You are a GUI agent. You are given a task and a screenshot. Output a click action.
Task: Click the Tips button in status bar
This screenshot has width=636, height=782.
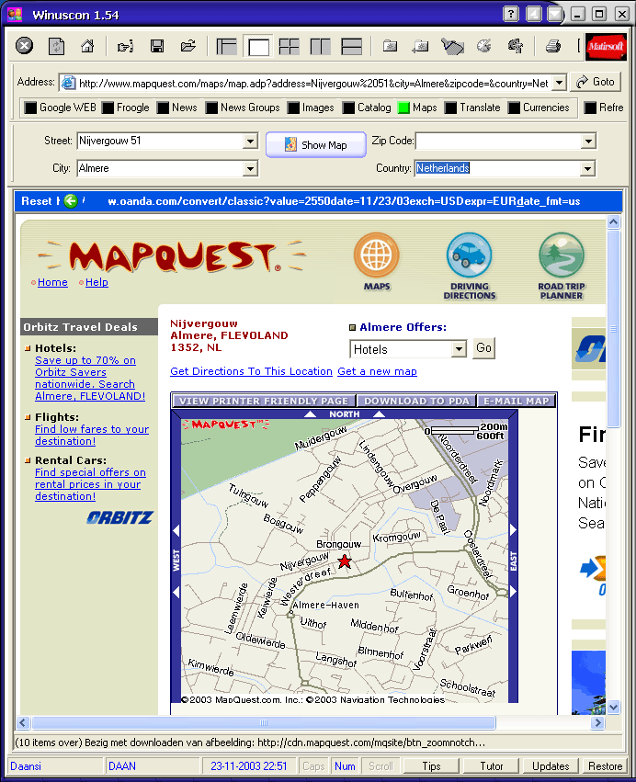coord(431,766)
